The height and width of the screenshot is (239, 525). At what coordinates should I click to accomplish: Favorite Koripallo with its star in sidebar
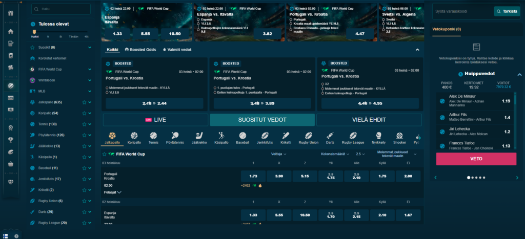click(84, 113)
